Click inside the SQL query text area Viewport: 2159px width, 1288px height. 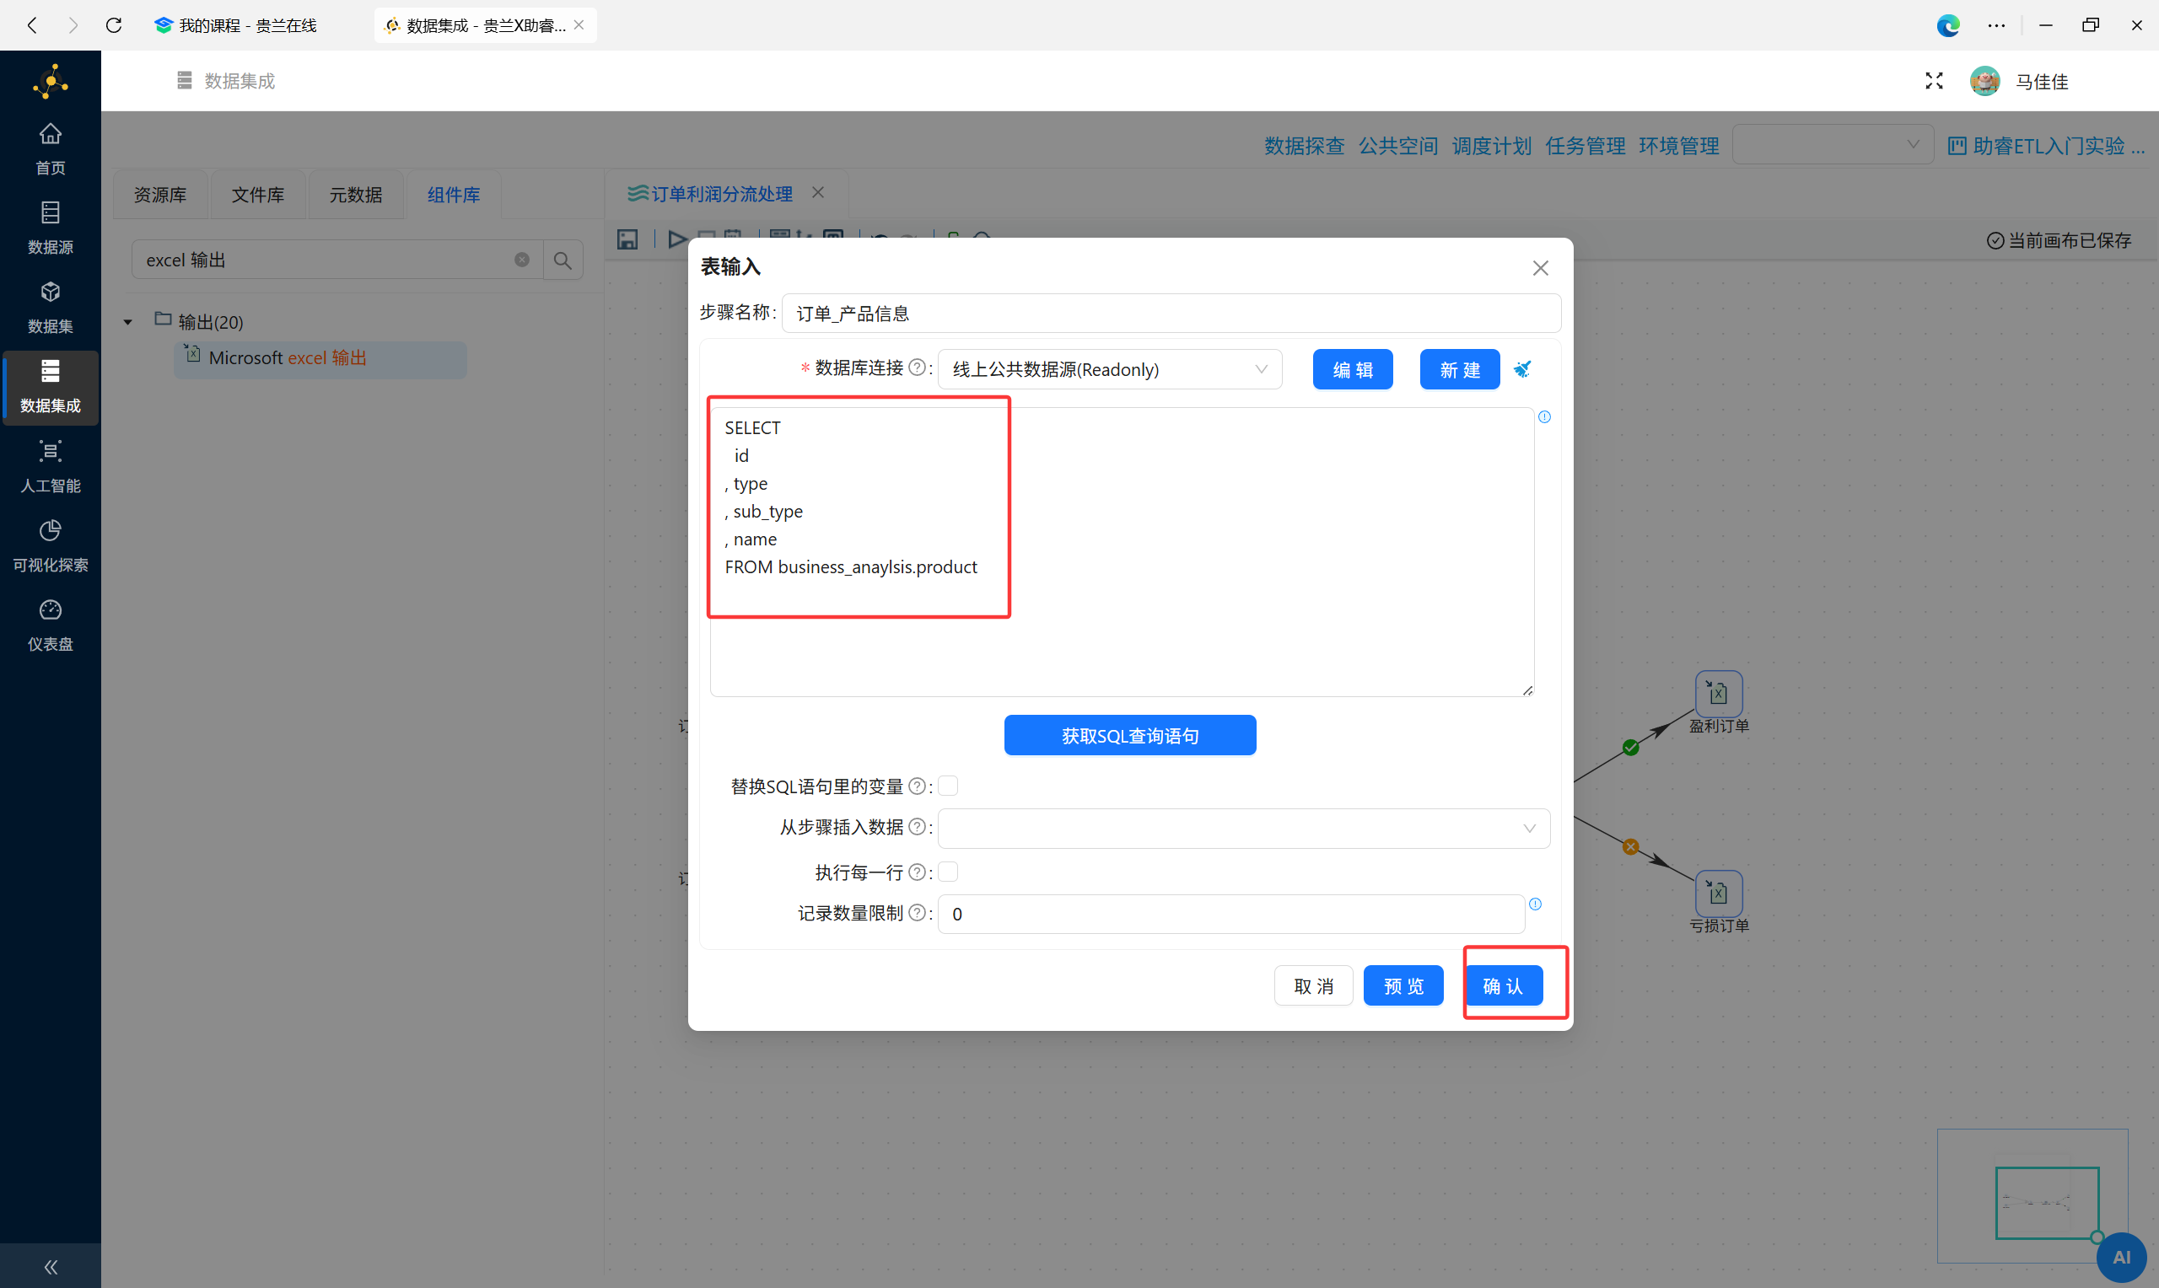coord(1122,551)
